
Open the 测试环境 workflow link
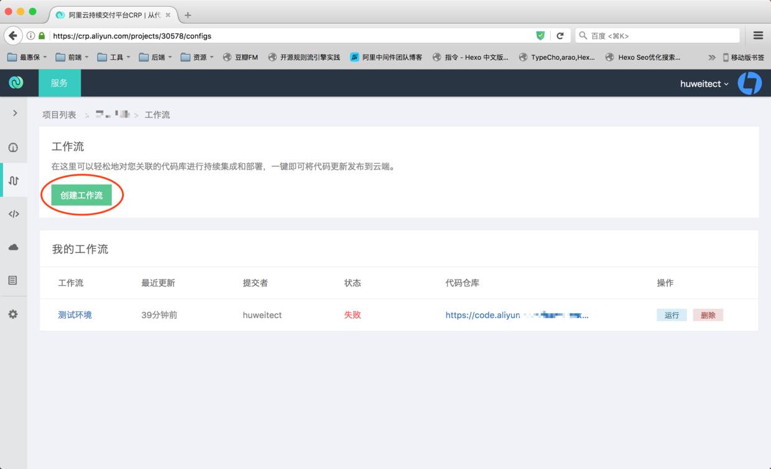point(75,315)
